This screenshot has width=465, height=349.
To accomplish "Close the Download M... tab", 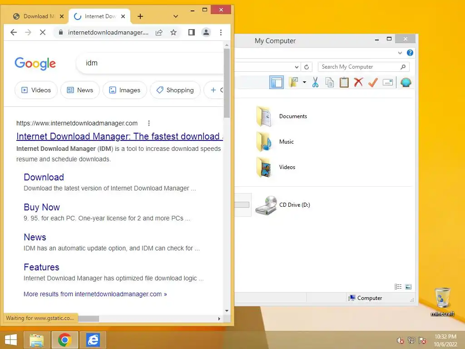I will coord(62,16).
